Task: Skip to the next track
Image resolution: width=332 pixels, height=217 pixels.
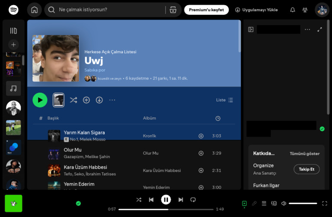Action: (x=181, y=200)
